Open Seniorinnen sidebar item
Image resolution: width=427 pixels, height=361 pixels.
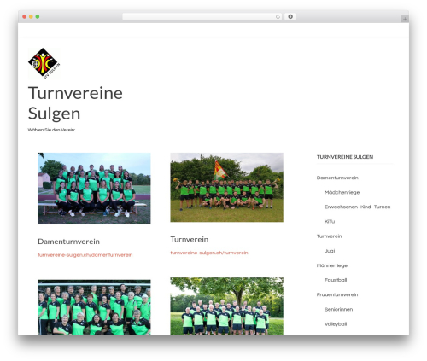[x=338, y=309]
